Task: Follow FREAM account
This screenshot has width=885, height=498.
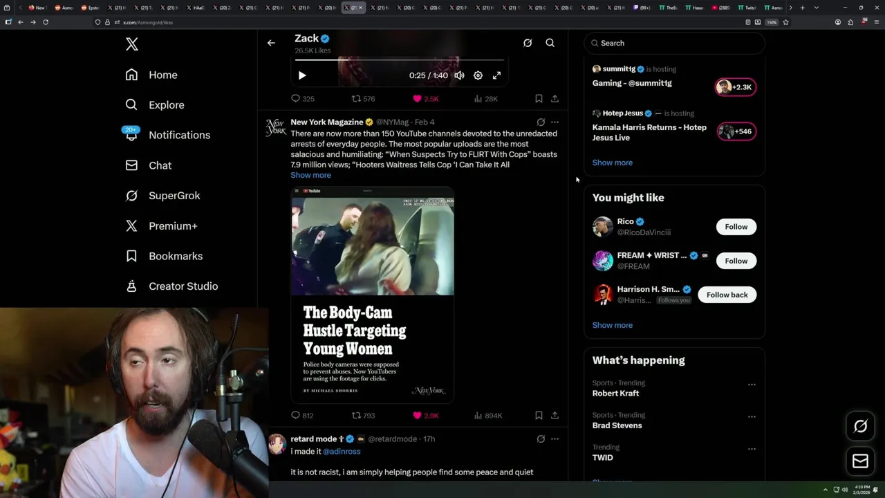Action: pyautogui.click(x=736, y=261)
